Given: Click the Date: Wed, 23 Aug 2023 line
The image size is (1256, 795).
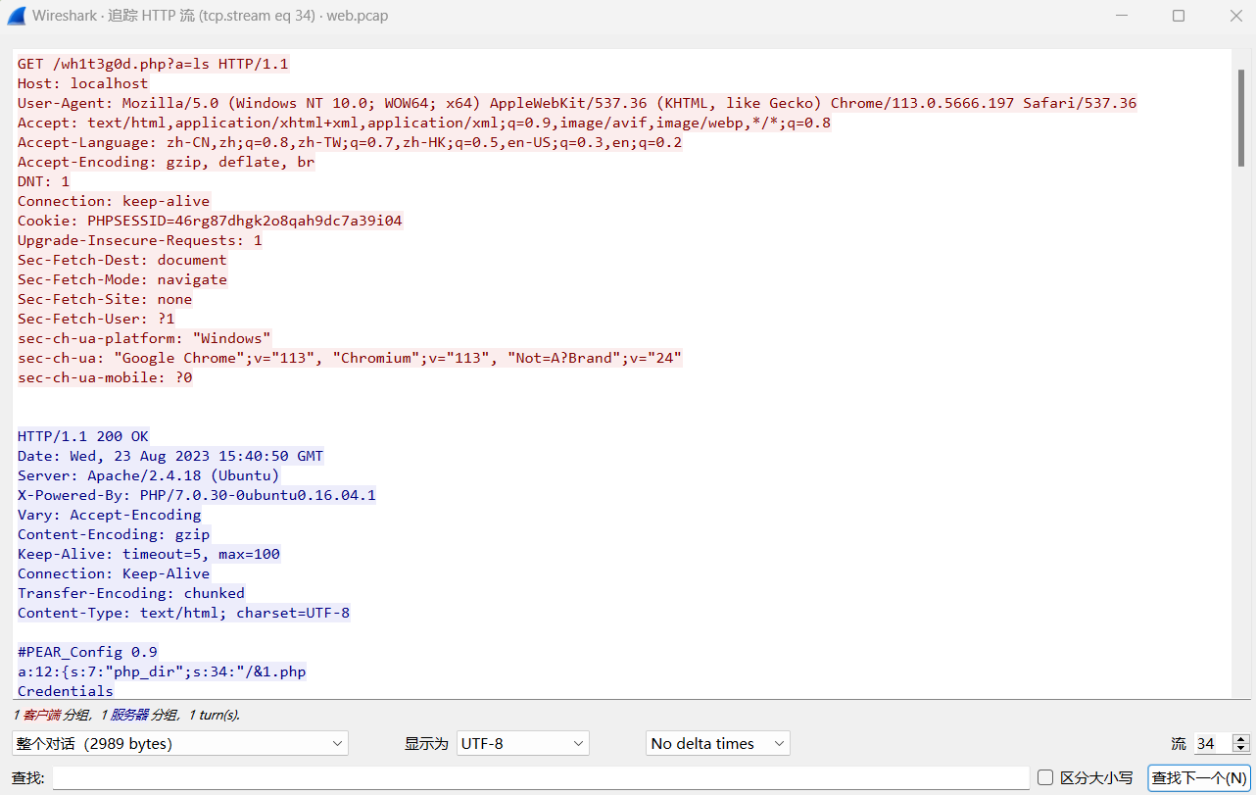Looking at the screenshot, I should tap(170, 456).
